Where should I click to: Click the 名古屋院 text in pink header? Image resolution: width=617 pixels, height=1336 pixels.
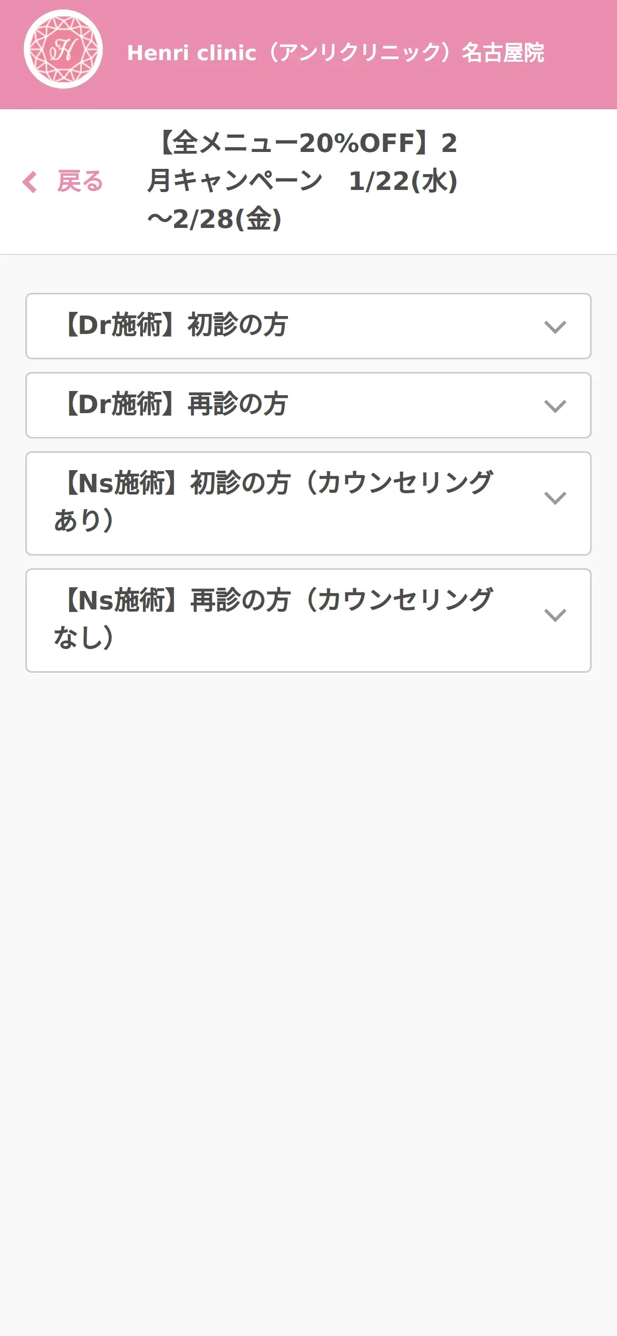(x=503, y=53)
